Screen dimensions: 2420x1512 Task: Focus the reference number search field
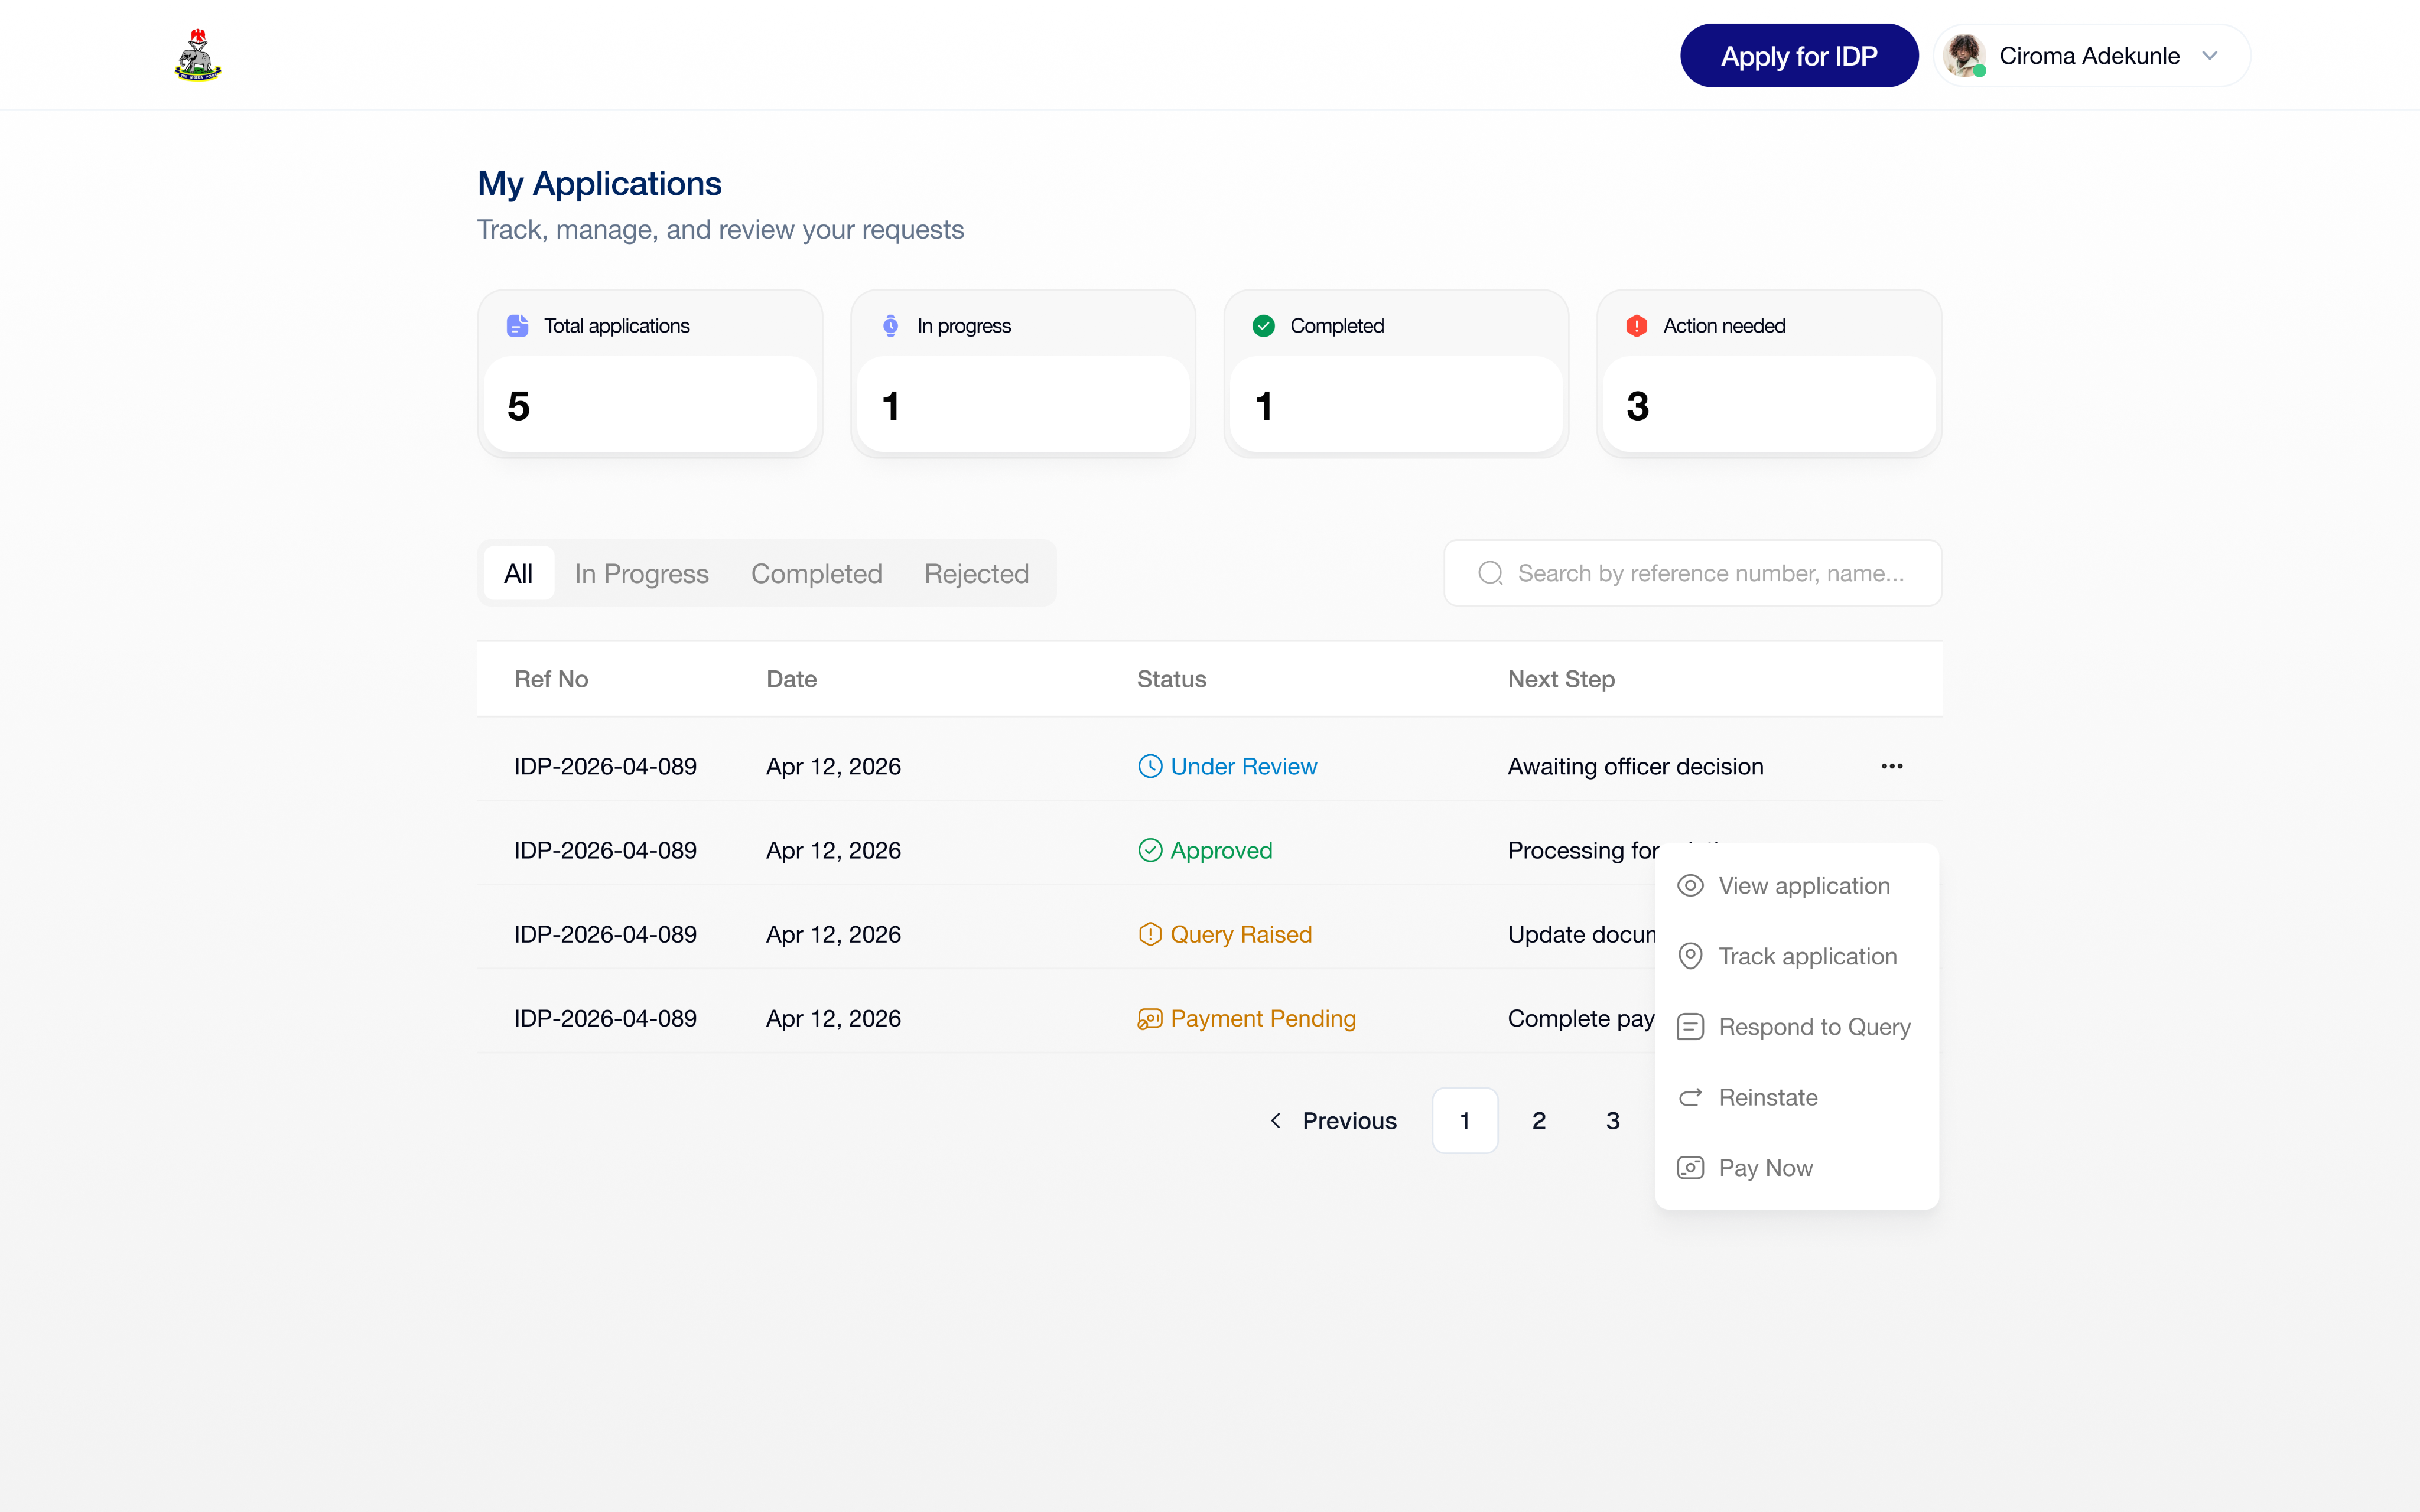pos(1692,573)
